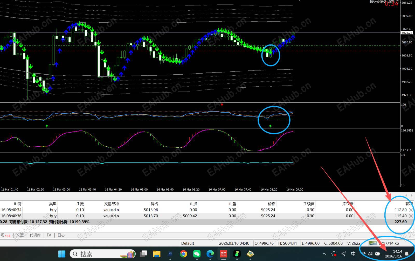The image size is (415, 261).
Task: Click the sync tray icon with red dot
Action: pyautogui.click(x=334, y=254)
